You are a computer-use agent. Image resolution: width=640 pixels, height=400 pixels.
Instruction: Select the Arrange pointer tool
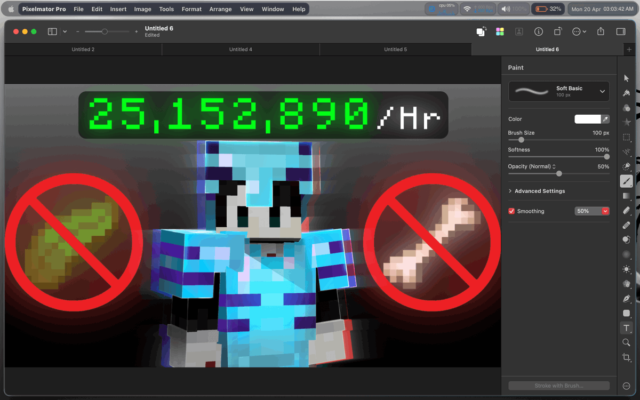627,78
